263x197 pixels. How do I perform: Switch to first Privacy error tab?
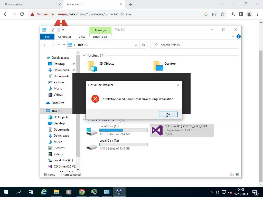click(x=31, y=4)
